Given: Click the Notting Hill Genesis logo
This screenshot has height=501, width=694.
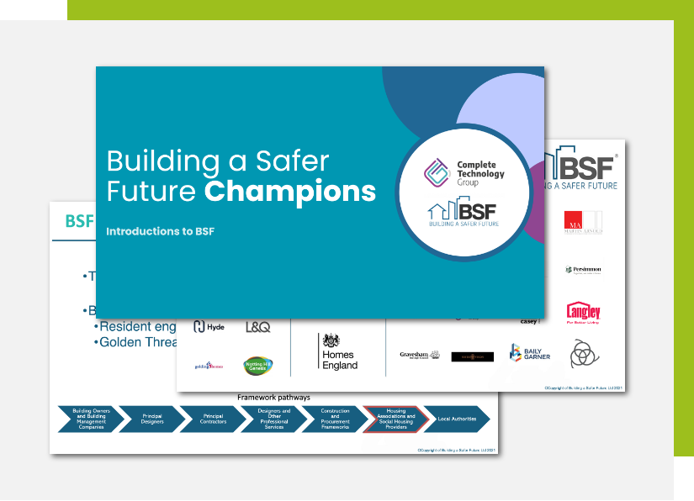Looking at the screenshot, I should pyautogui.click(x=257, y=366).
